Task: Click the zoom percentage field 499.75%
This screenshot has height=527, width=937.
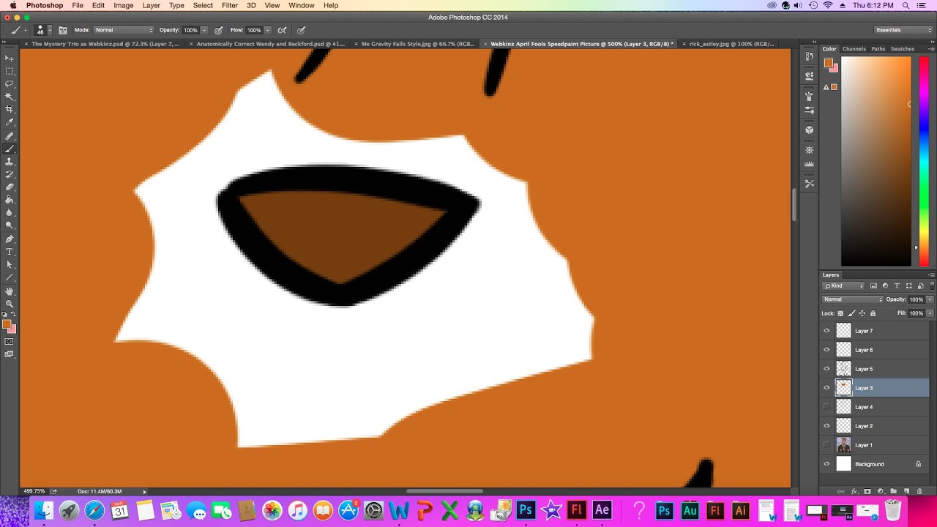Action: 34,491
